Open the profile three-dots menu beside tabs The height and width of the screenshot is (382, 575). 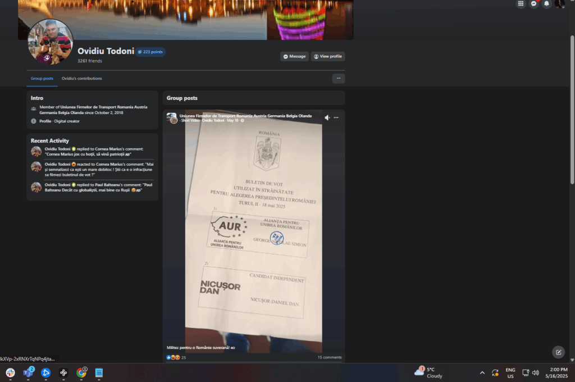[x=339, y=78]
